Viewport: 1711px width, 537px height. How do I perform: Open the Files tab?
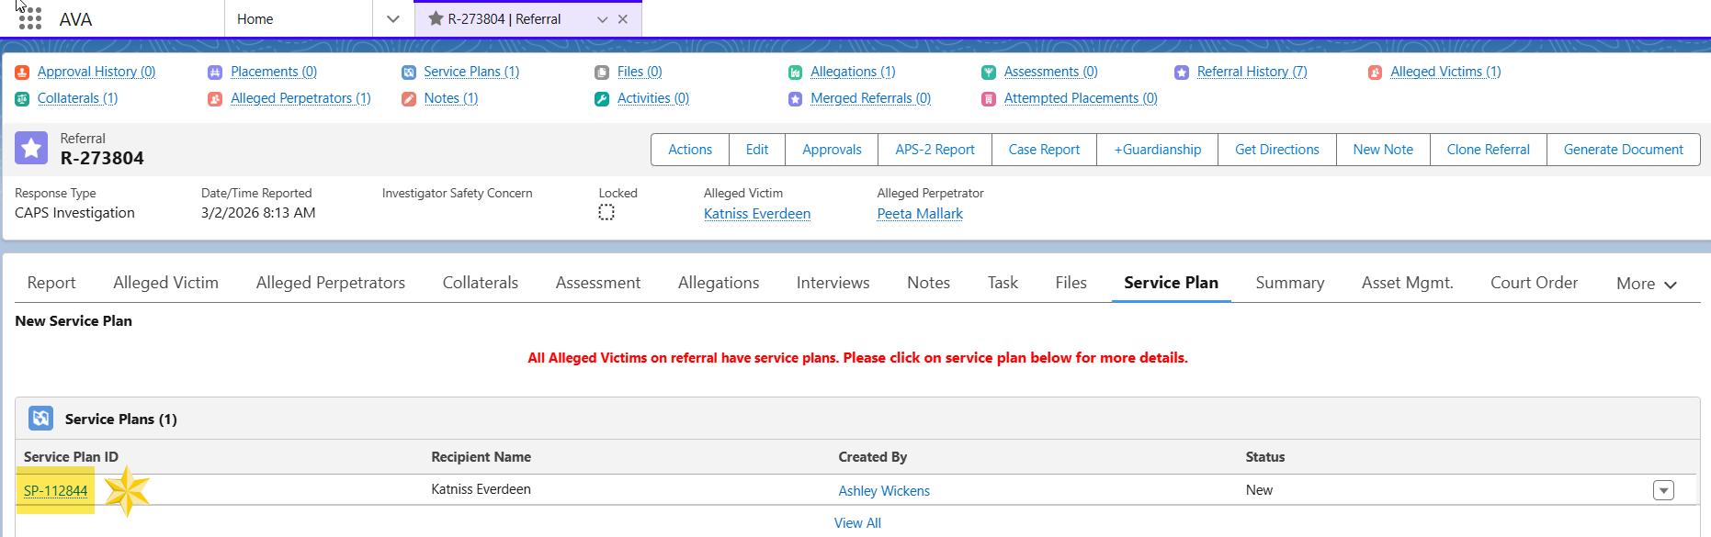(x=1071, y=283)
